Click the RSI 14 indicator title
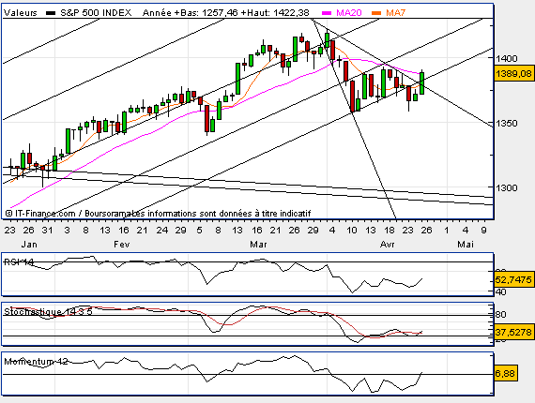Viewport: 535px width, 403px height. pos(19,262)
